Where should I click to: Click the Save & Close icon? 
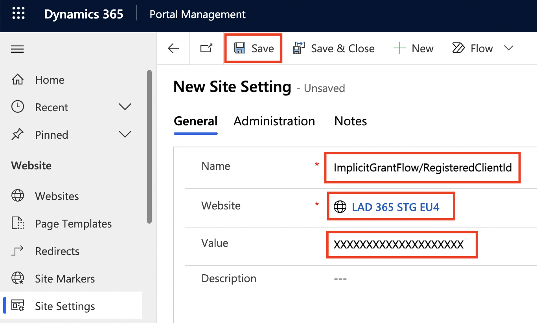click(298, 48)
